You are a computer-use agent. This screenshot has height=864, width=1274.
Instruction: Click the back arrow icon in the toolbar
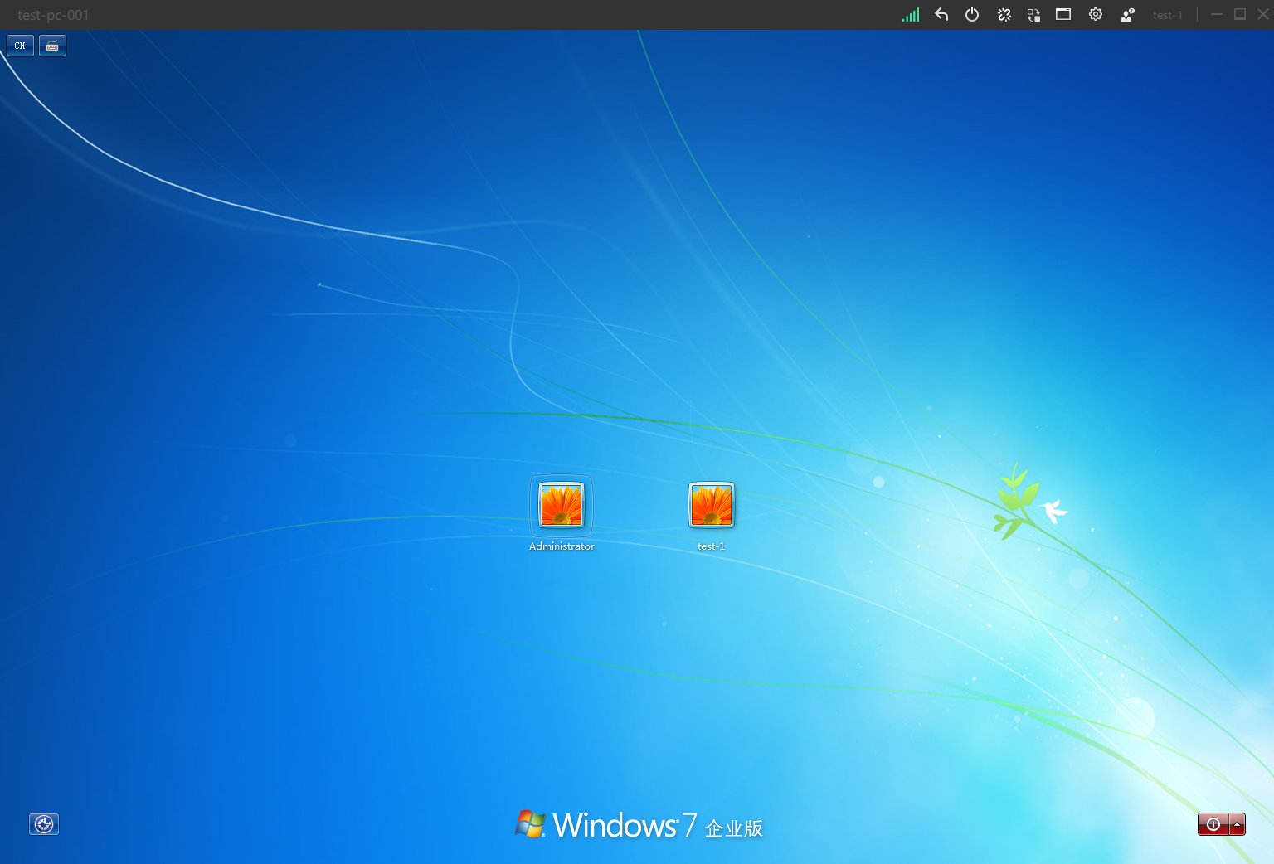pyautogui.click(x=941, y=14)
